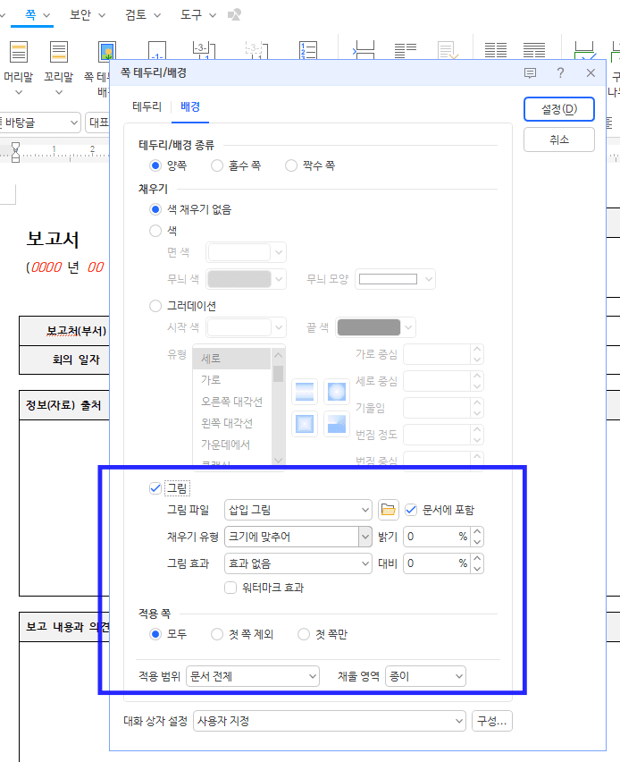Screen dimensions: 620x762
Task: Select the linear gradient preset thumbnail
Action: tap(305, 392)
